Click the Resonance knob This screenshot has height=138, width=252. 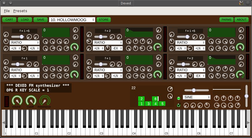coord(44,101)
